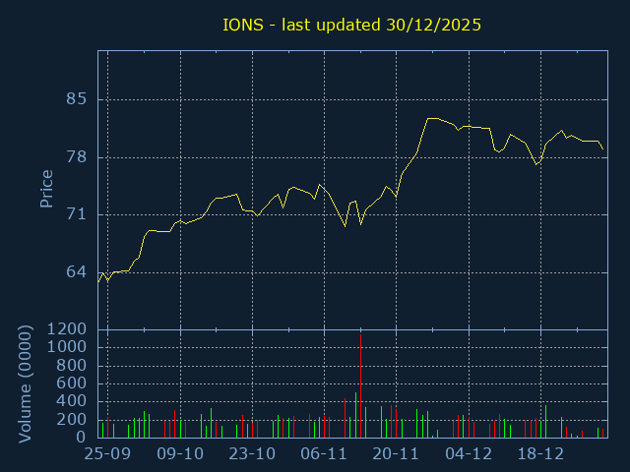
Task: Select the 71 price tick label
Action: pos(76,214)
